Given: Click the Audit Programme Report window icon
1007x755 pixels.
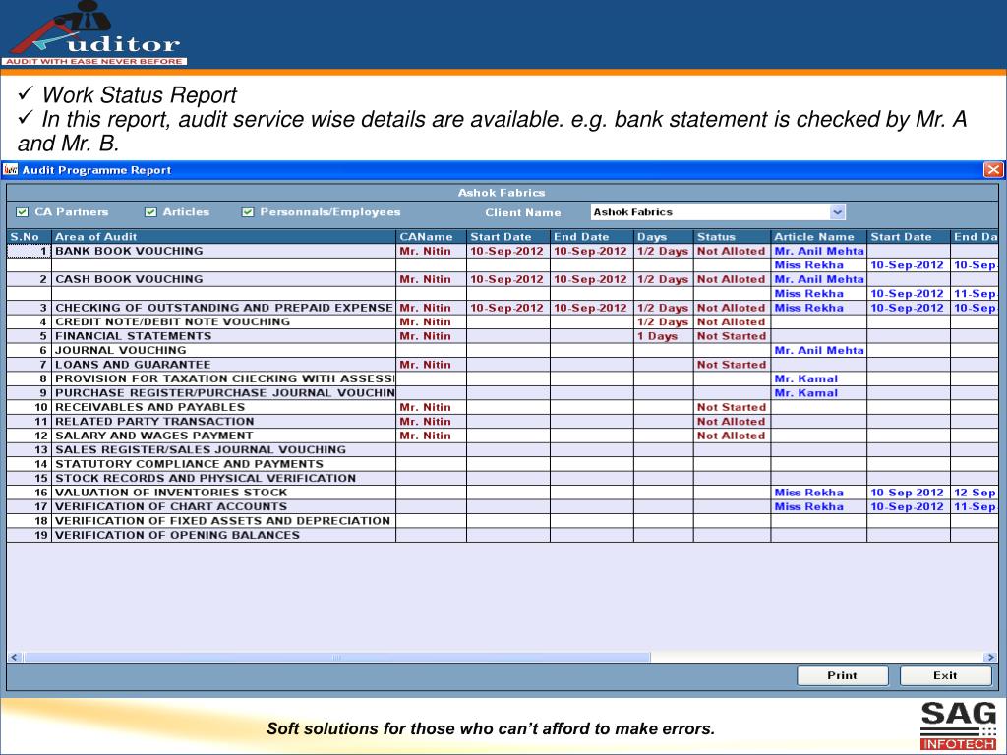Looking at the screenshot, I should click(x=10, y=169).
